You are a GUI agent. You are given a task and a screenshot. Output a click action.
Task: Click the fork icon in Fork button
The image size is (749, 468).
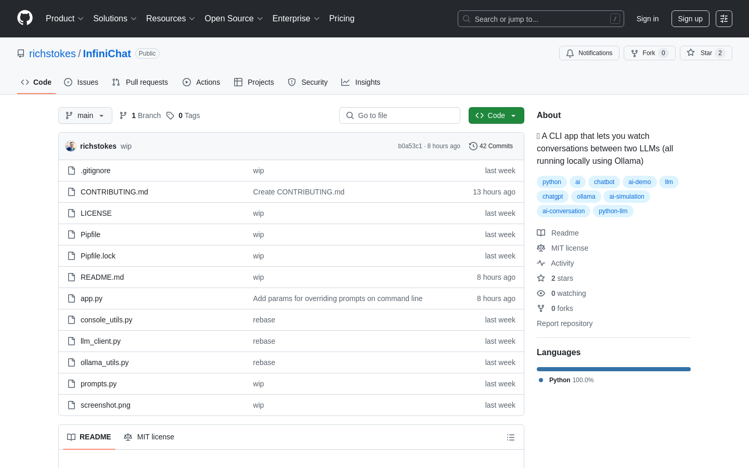[635, 53]
